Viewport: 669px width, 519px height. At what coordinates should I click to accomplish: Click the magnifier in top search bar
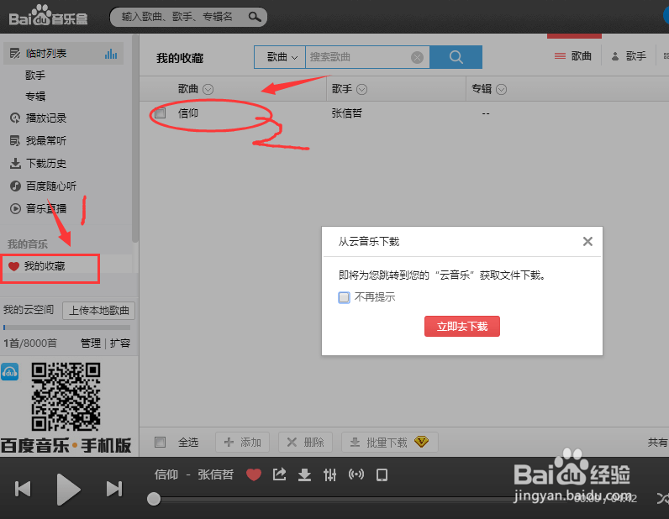click(255, 17)
